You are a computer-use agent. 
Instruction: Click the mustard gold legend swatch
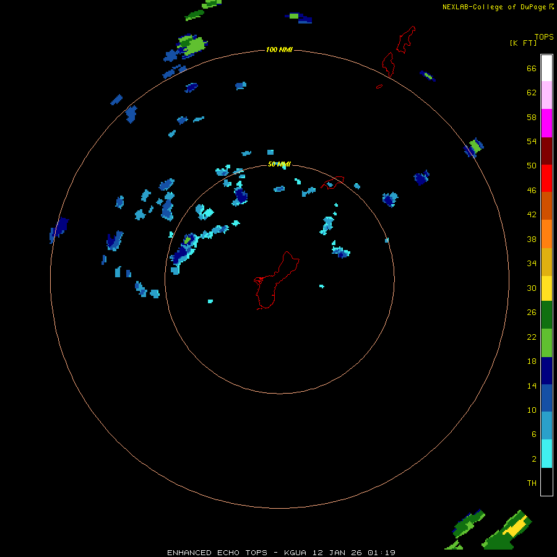pos(546,262)
